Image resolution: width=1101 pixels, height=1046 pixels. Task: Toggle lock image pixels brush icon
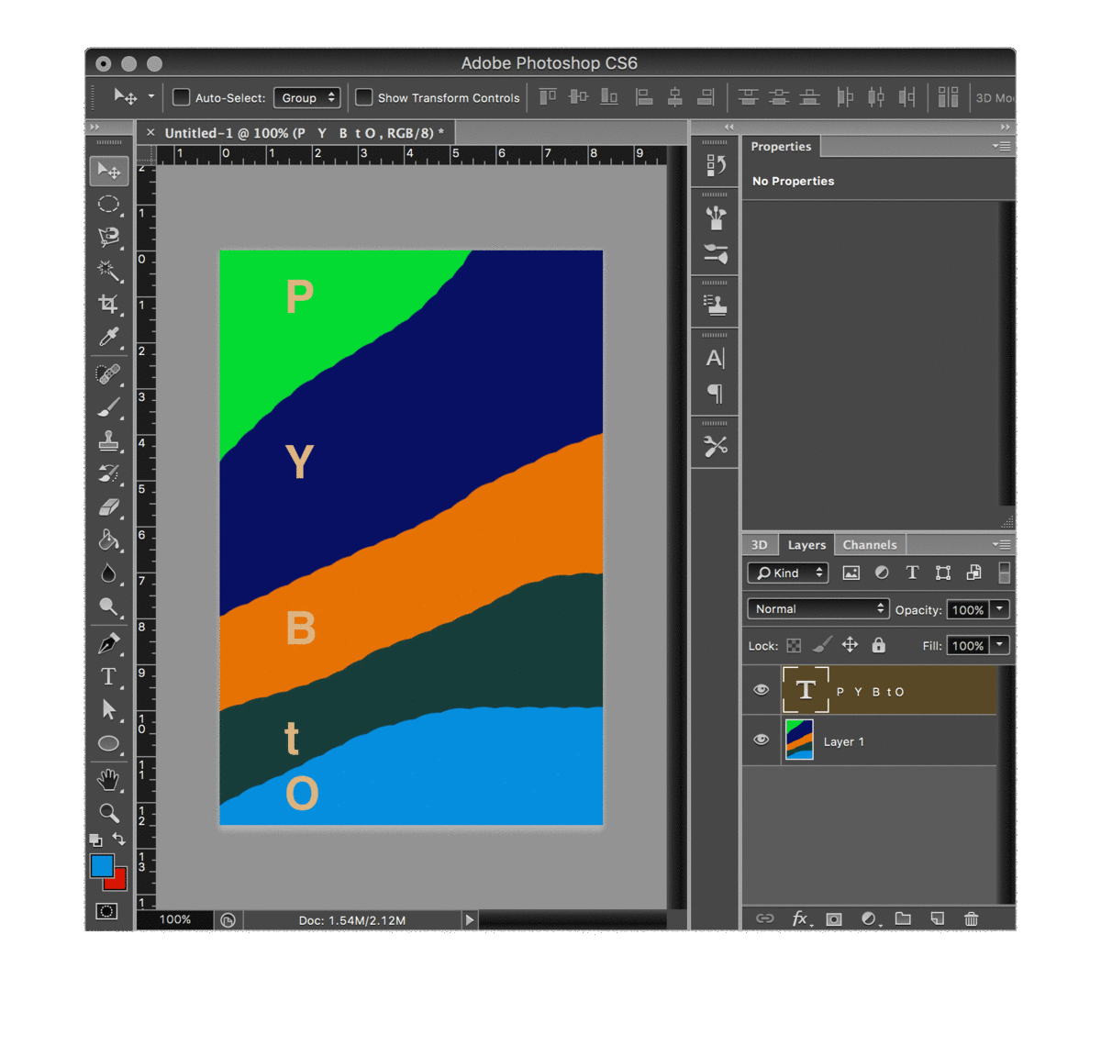tap(822, 645)
